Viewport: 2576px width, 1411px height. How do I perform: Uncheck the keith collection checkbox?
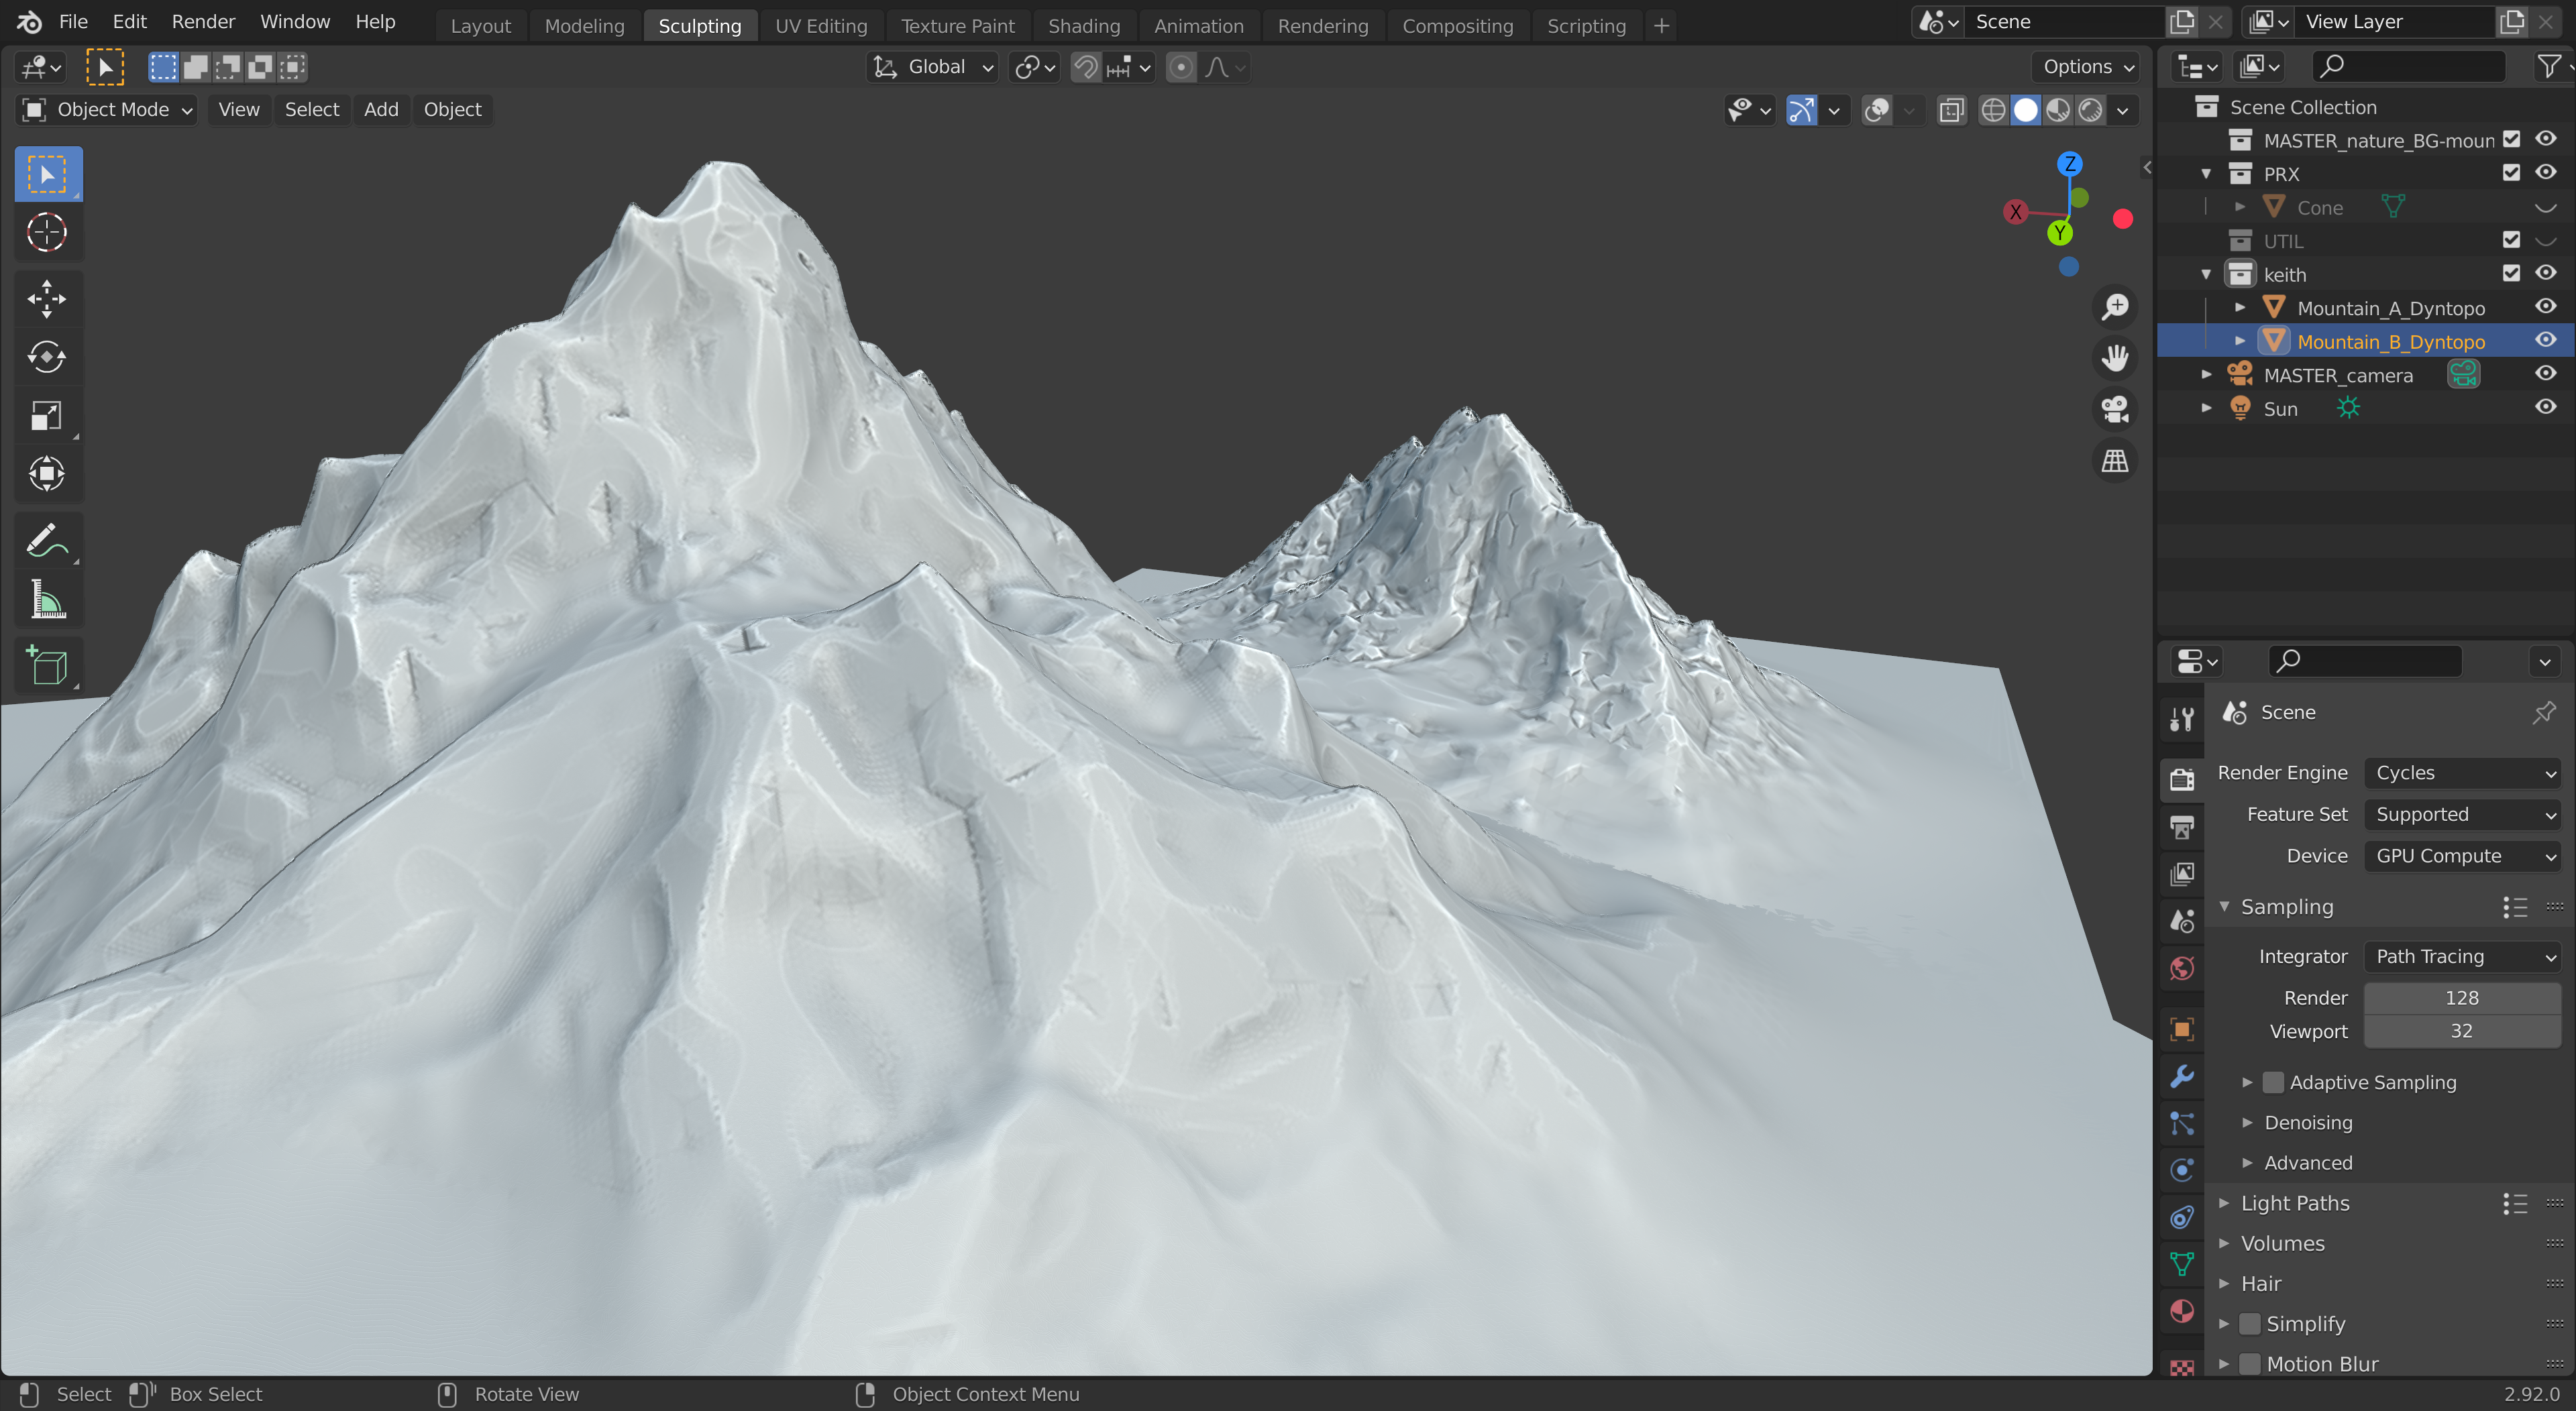pyautogui.click(x=2511, y=273)
